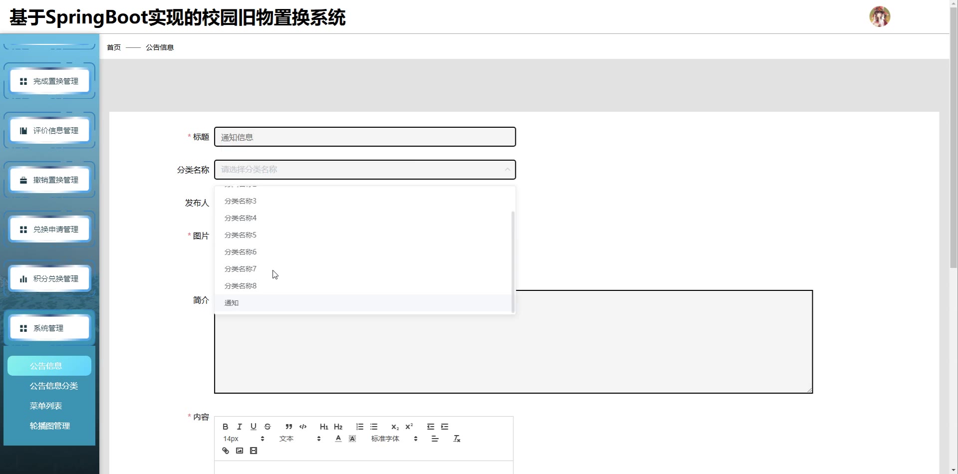The width and height of the screenshot is (958, 474).
Task: Apply Heading 2 style
Action: pos(338,427)
